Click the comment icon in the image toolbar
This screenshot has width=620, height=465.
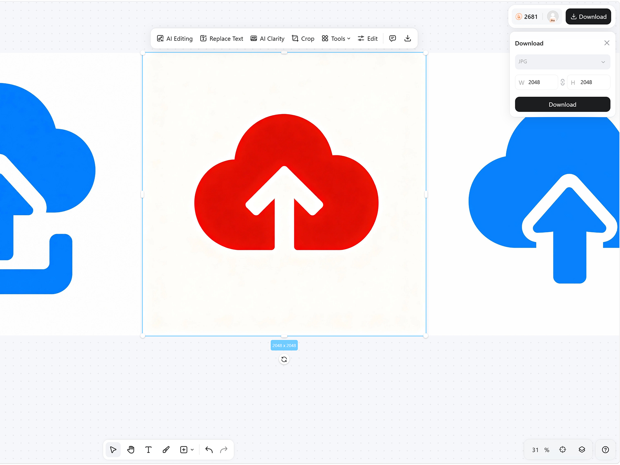392,38
